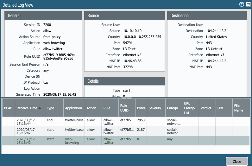This screenshot has width=252, height=166.
Task: Close the Detailed Log View dialog
Action: tap(237, 161)
